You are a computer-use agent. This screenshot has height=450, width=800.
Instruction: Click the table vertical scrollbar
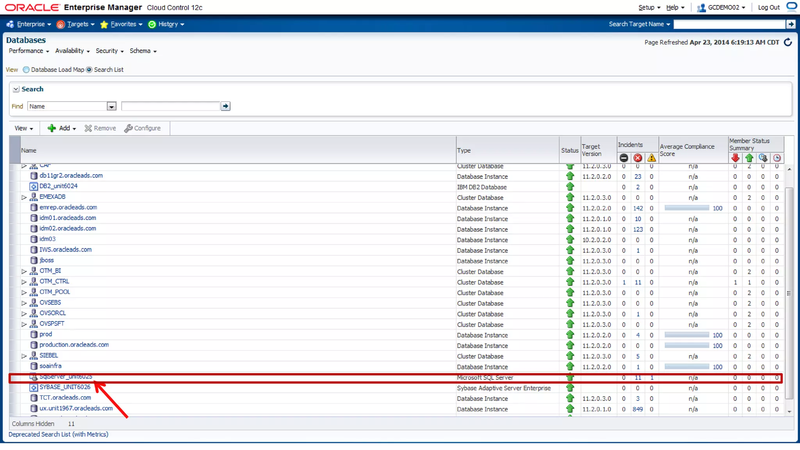(x=789, y=293)
